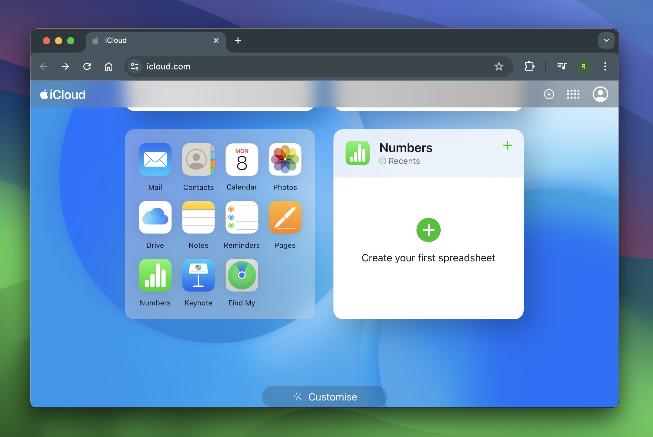Screen dimensions: 653x437
Task: Click the Numbers icon in the widget header
Action: pos(357,153)
